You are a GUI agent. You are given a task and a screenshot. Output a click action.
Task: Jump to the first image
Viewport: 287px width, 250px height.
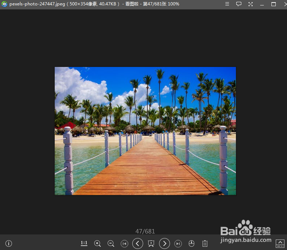(124, 243)
